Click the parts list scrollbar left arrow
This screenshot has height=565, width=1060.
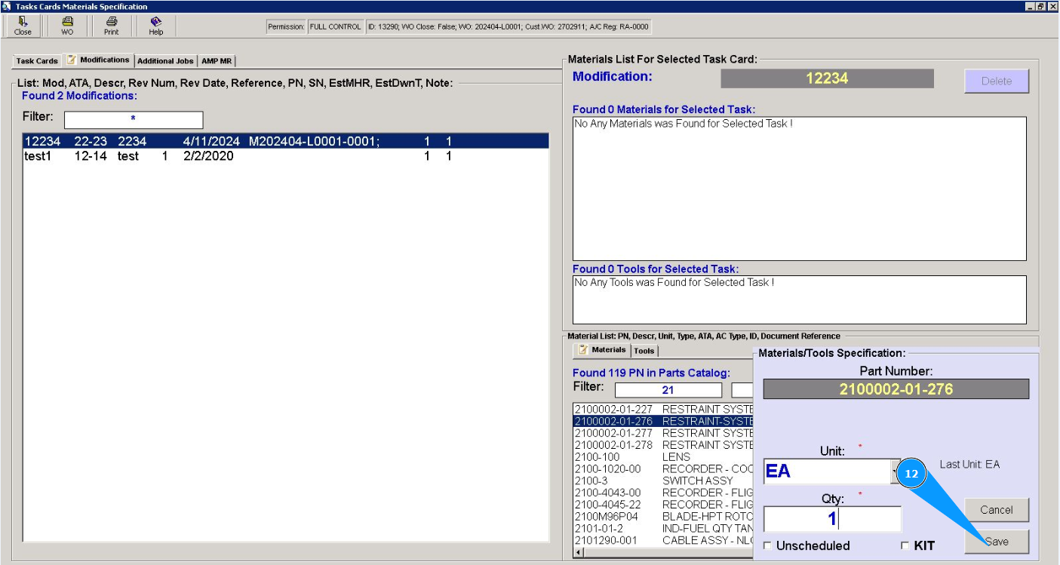coord(578,553)
